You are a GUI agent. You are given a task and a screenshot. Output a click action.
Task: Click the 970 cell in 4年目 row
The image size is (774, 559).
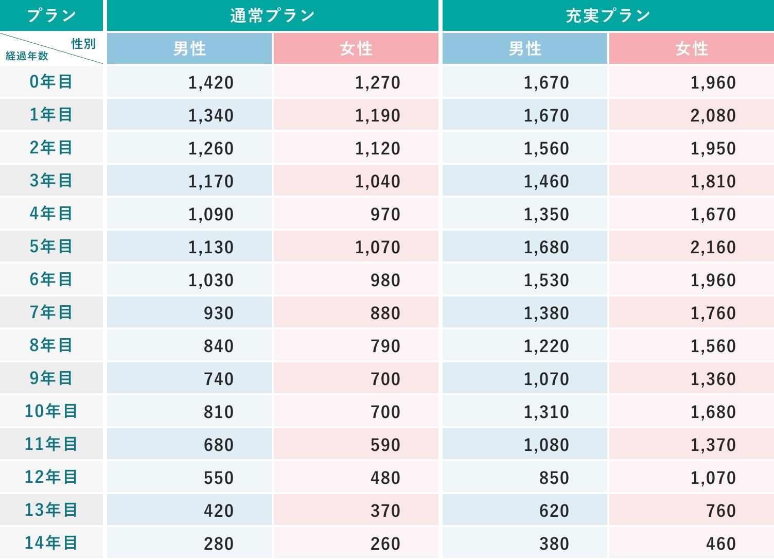(385, 214)
